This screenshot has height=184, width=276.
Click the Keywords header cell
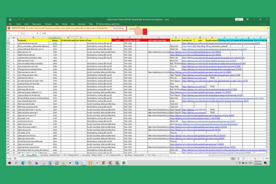[33, 40]
